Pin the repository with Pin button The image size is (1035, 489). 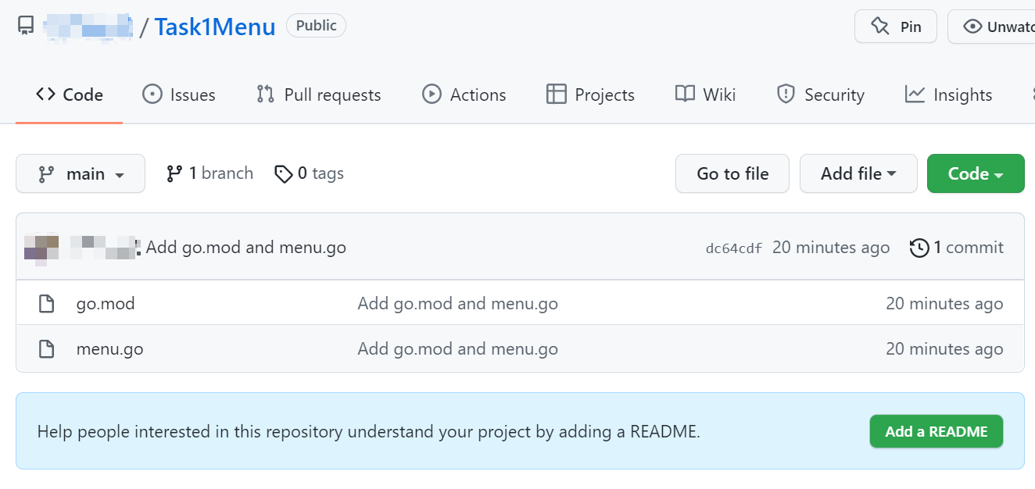(x=895, y=27)
